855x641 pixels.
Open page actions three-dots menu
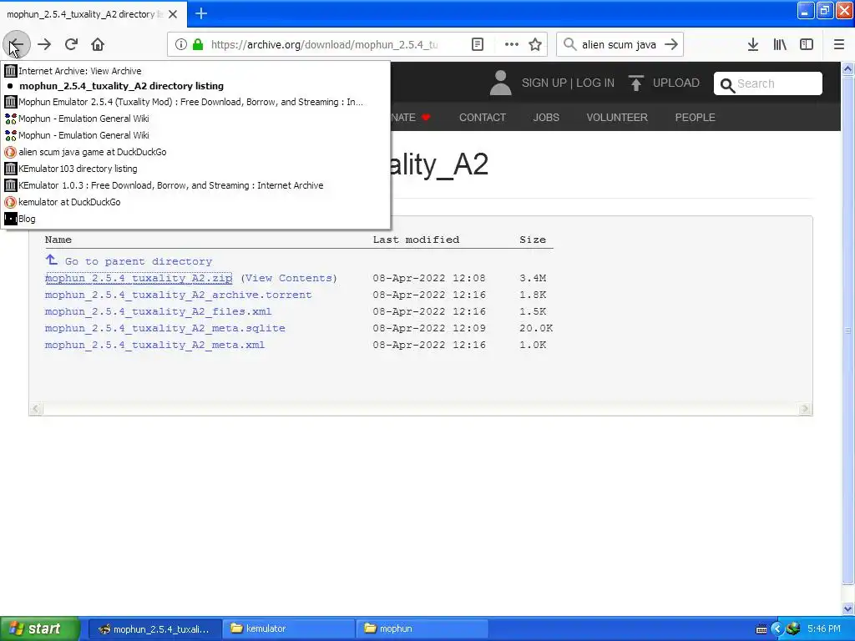pos(512,45)
